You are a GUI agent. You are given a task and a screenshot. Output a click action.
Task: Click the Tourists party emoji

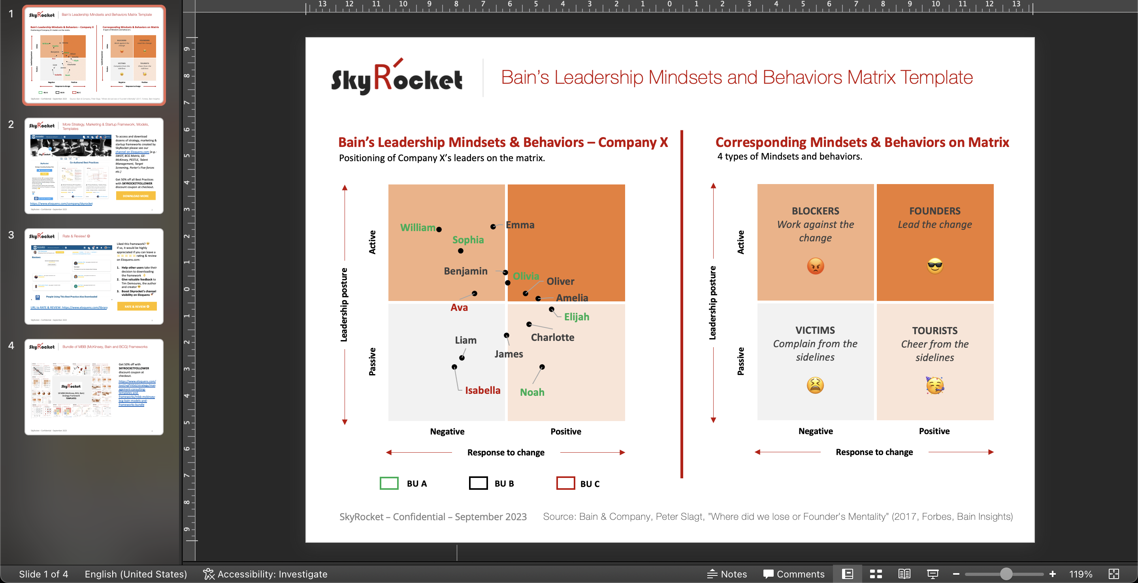point(935,385)
